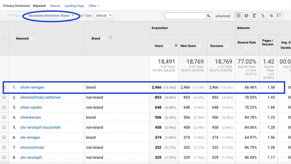The height and width of the screenshot is (164, 291).
Task: Open the ohren reinigen keyword link
Action: (32, 87)
